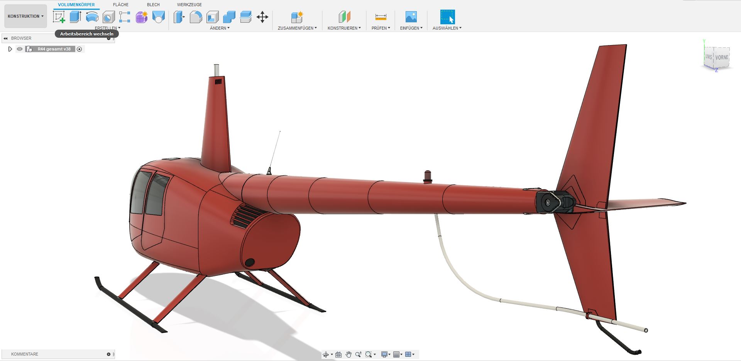
Task: Switch to the FLÄCHE tab
Action: click(x=121, y=5)
